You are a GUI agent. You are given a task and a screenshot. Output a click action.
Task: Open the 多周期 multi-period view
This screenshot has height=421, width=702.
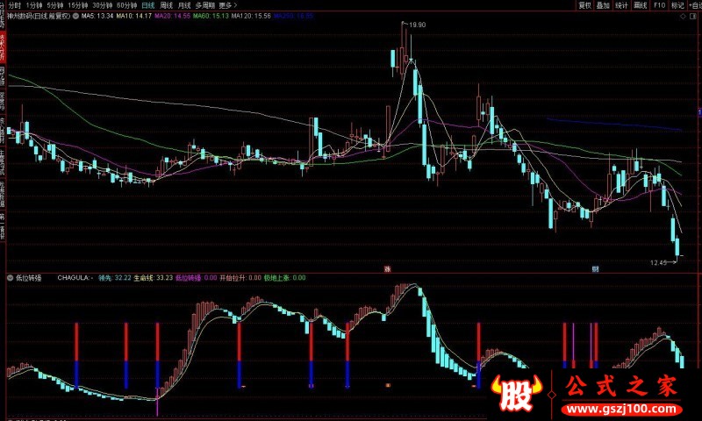205,5
